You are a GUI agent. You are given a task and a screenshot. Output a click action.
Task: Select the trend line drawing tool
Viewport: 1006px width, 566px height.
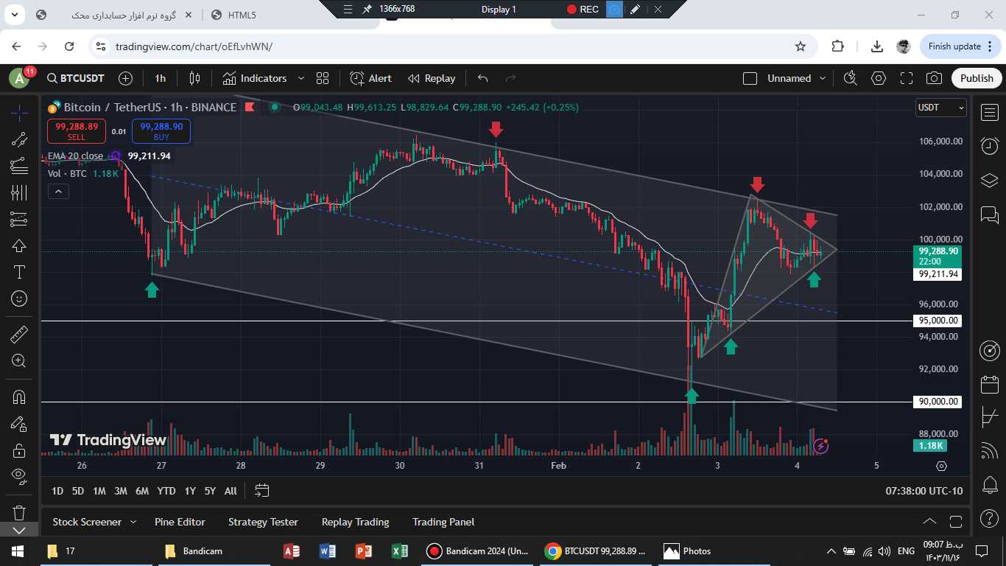19,139
